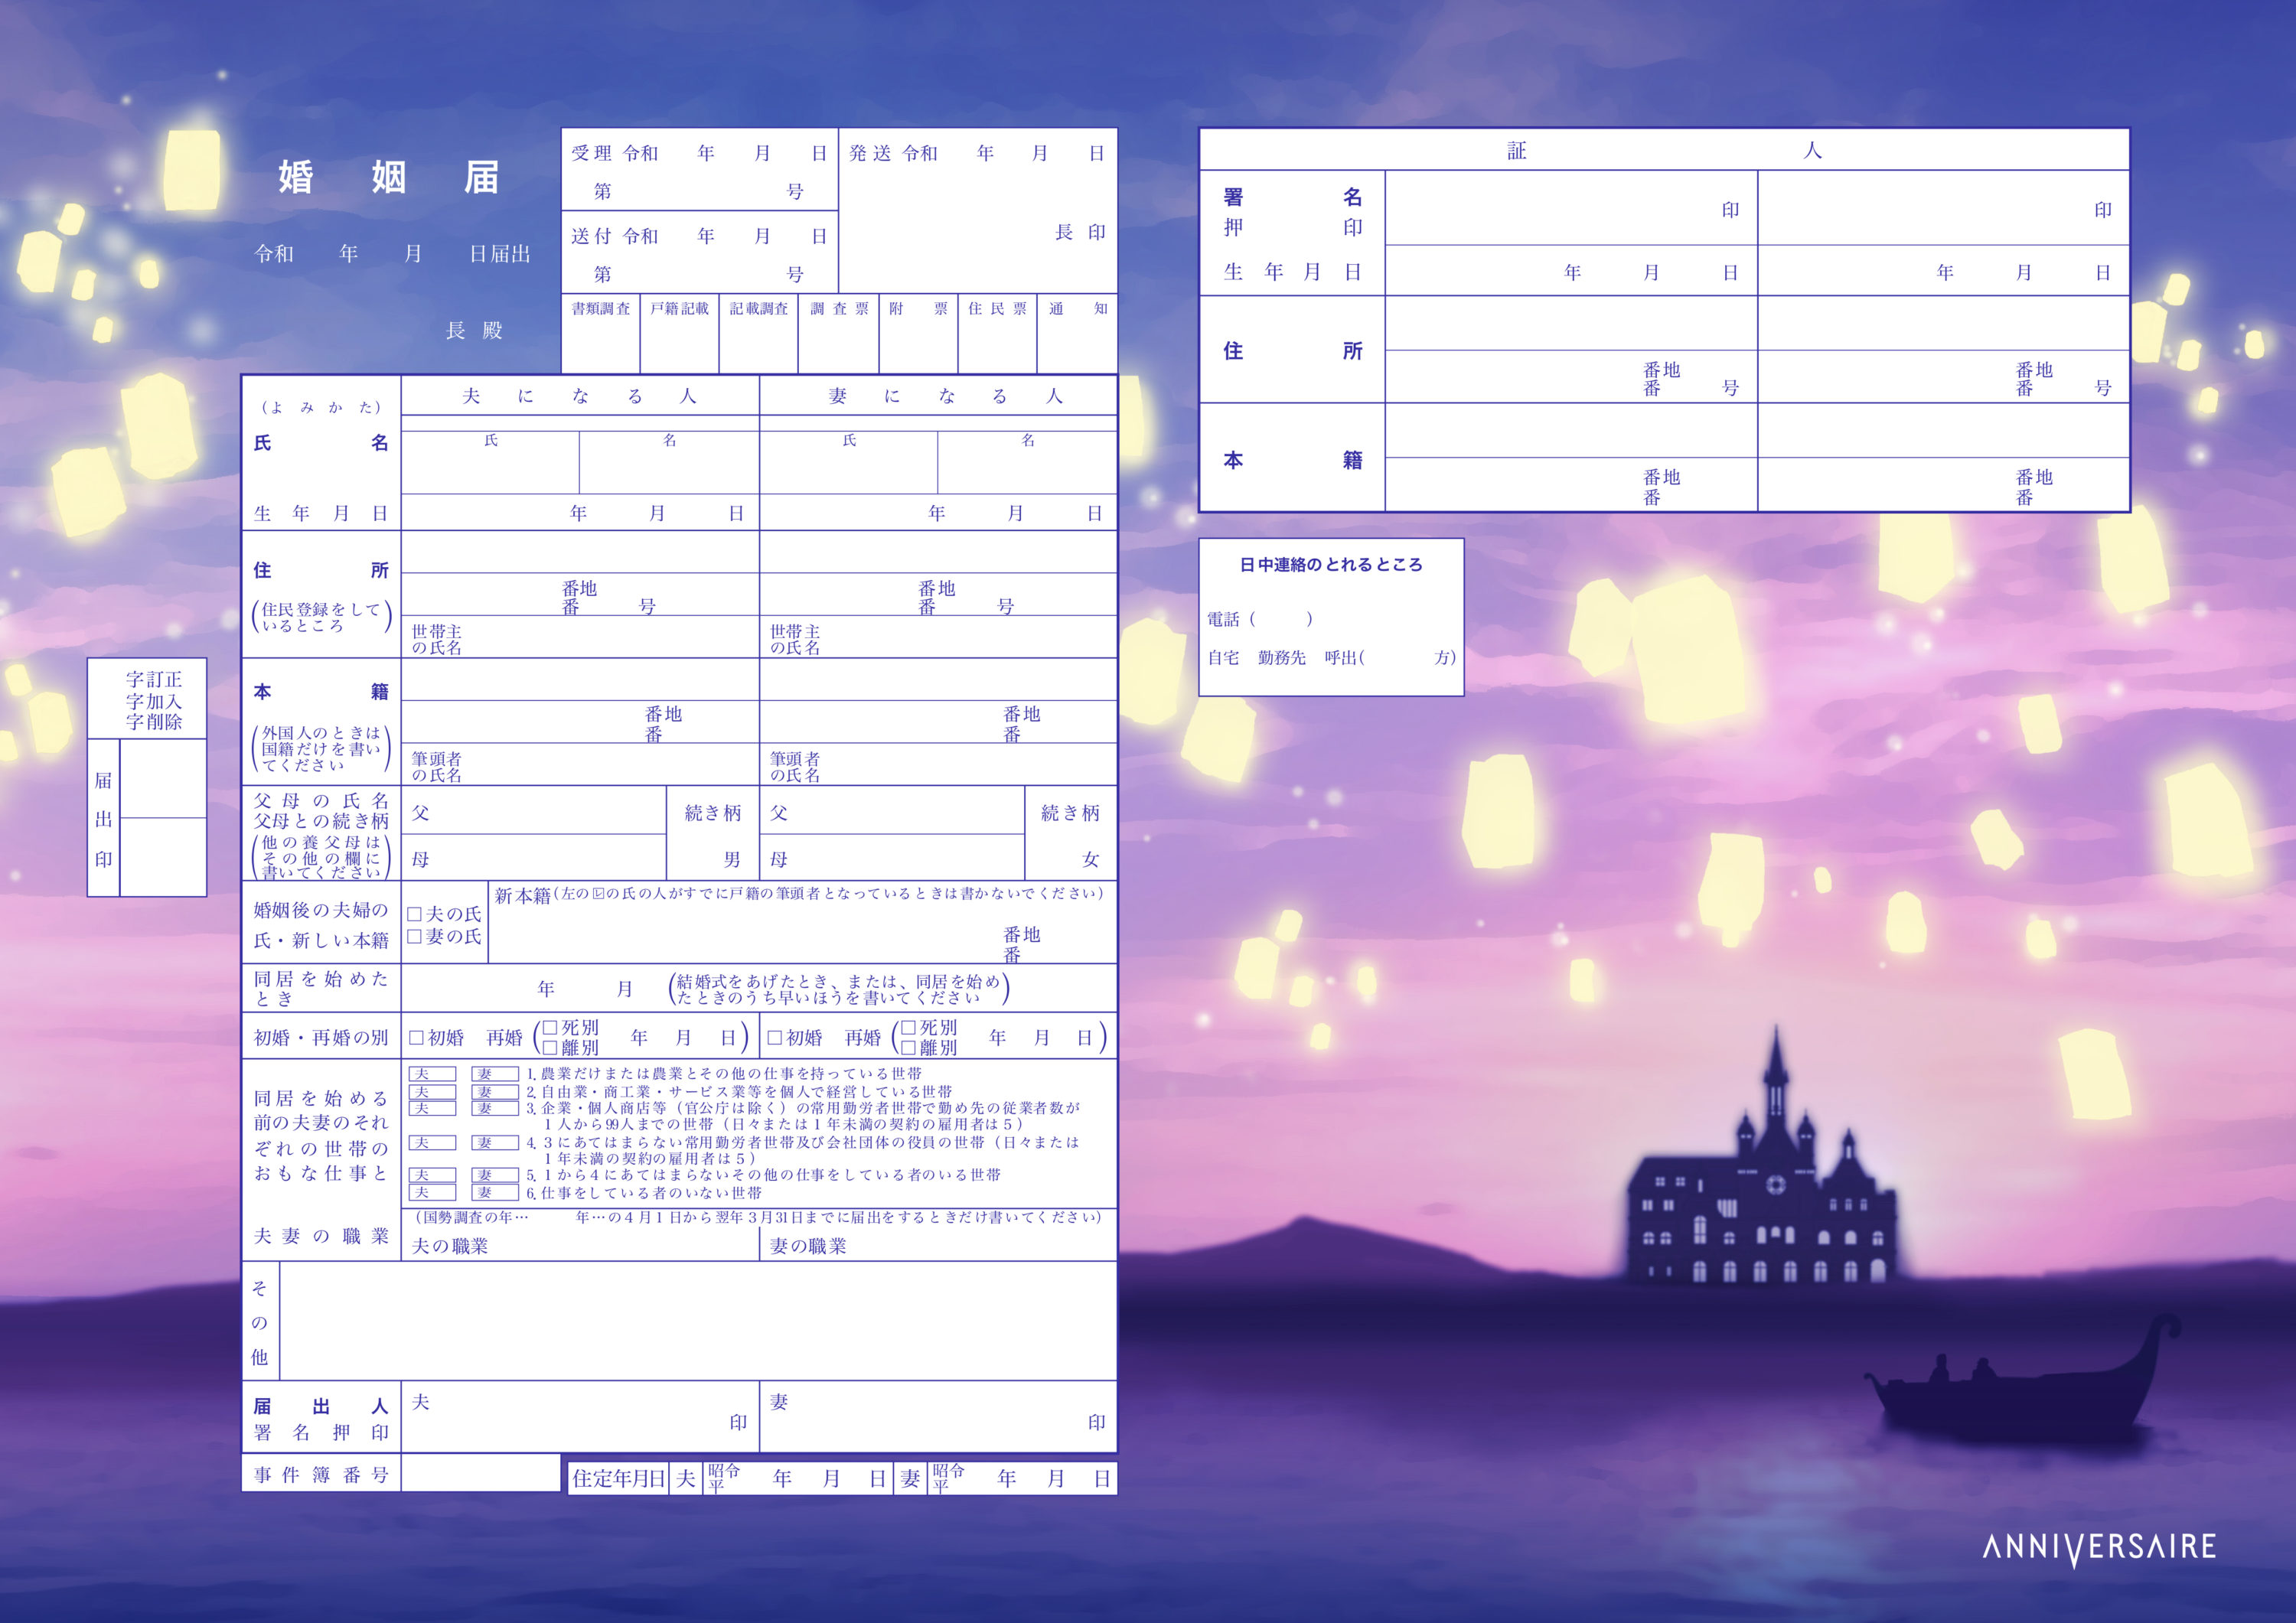2296x1623 pixels.
Task: Click the 調査票 cell
Action: [x=839, y=334]
